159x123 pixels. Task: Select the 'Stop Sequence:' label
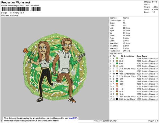click(116, 54)
